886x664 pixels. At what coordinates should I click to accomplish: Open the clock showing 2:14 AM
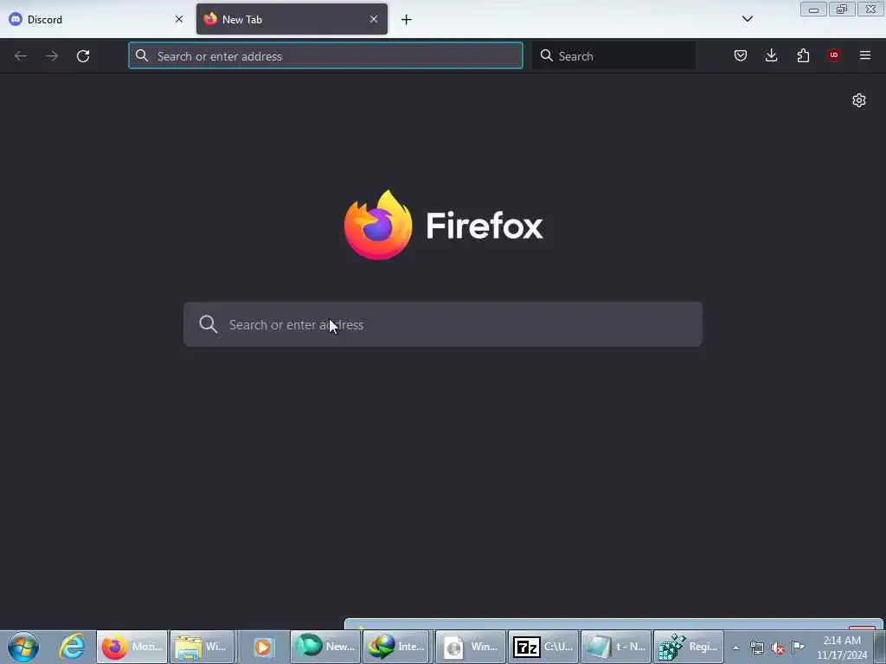click(x=842, y=648)
